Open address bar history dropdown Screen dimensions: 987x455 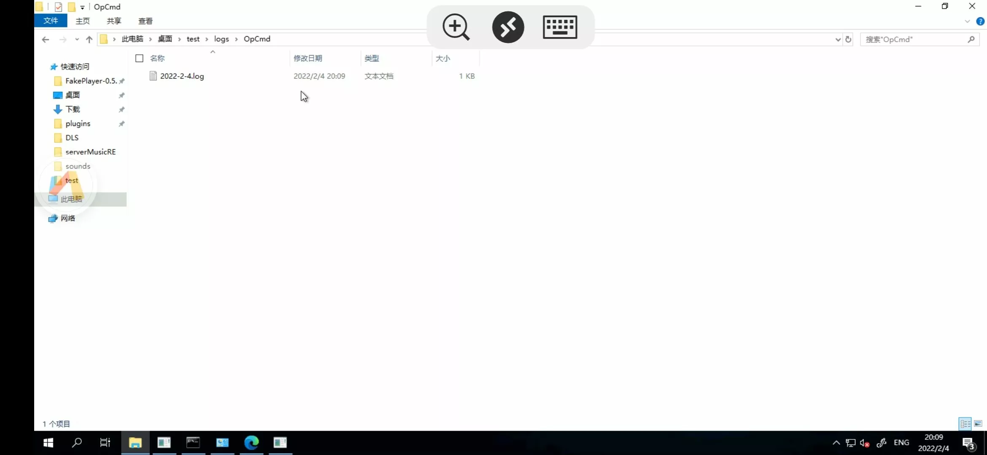tap(838, 39)
